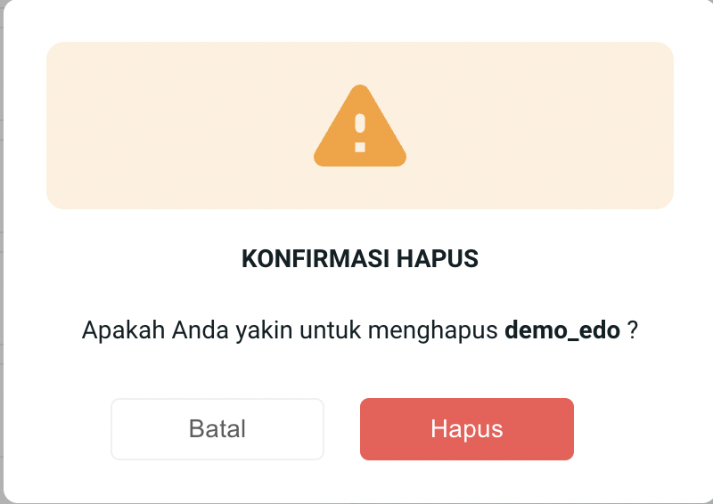Click the Batal button label text
The width and height of the screenshot is (713, 504).
pos(217,428)
